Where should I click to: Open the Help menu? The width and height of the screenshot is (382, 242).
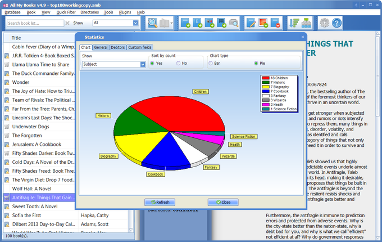(x=141, y=12)
